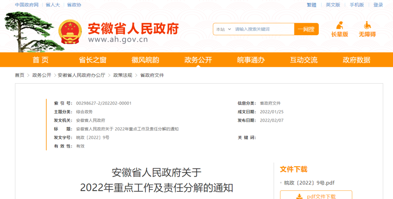Click the 中国政府网 top link
This screenshot has height=199, width=393.
tap(27, 5)
